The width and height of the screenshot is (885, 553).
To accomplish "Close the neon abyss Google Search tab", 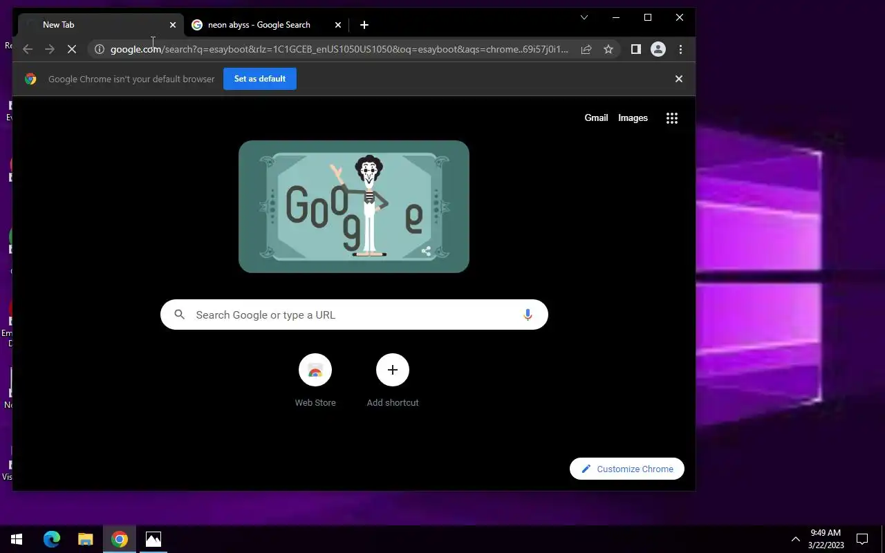I will (x=338, y=25).
